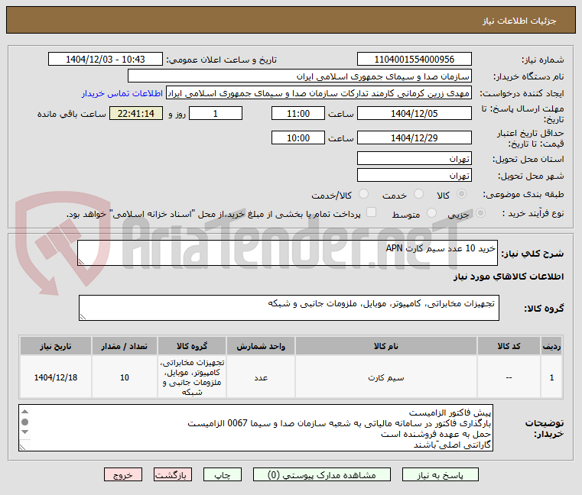
Task: Click the بازگشت back button
Action: [x=173, y=474]
